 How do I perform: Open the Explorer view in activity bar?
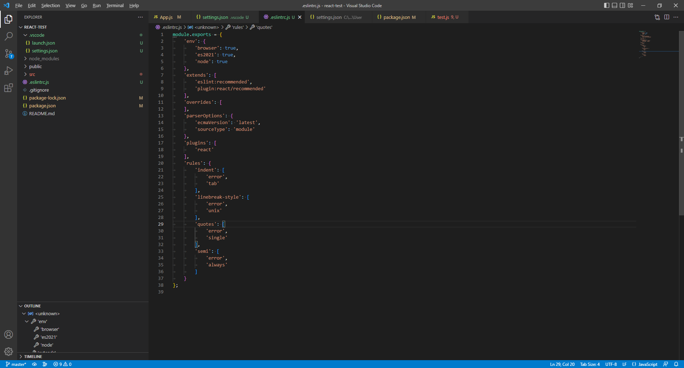click(9, 19)
